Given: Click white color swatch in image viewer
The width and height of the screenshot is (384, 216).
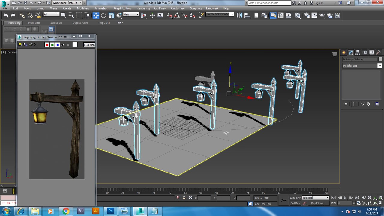Looking at the screenshot, I should (75, 45).
